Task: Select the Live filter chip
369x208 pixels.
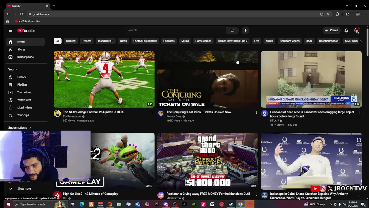Action: point(257,41)
